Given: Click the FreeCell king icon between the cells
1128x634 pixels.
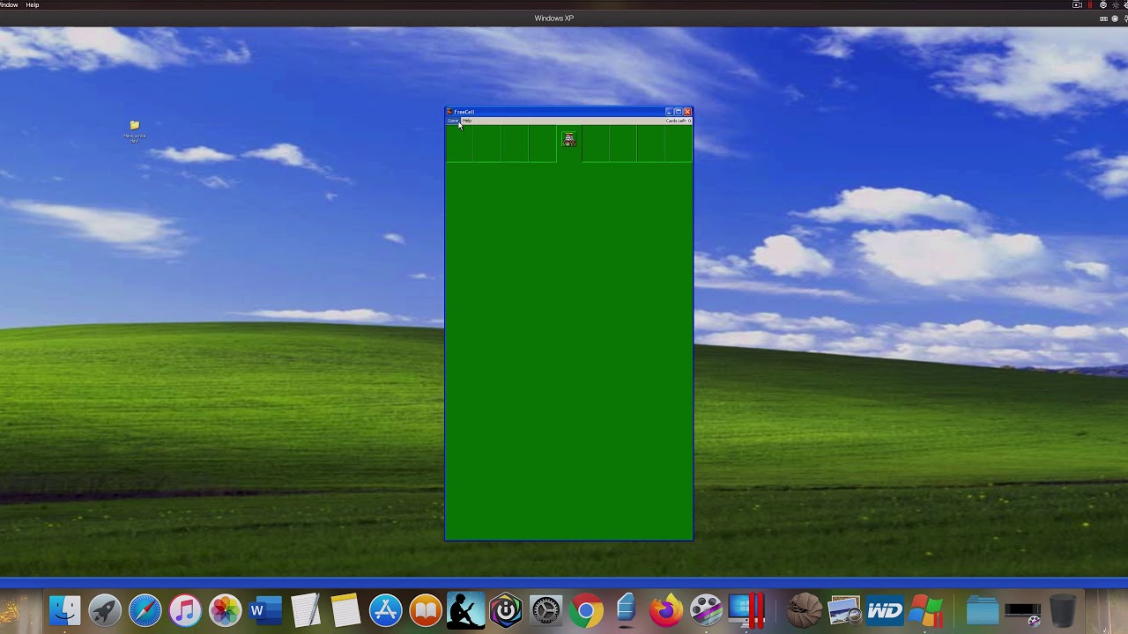Looking at the screenshot, I should coord(569,139).
